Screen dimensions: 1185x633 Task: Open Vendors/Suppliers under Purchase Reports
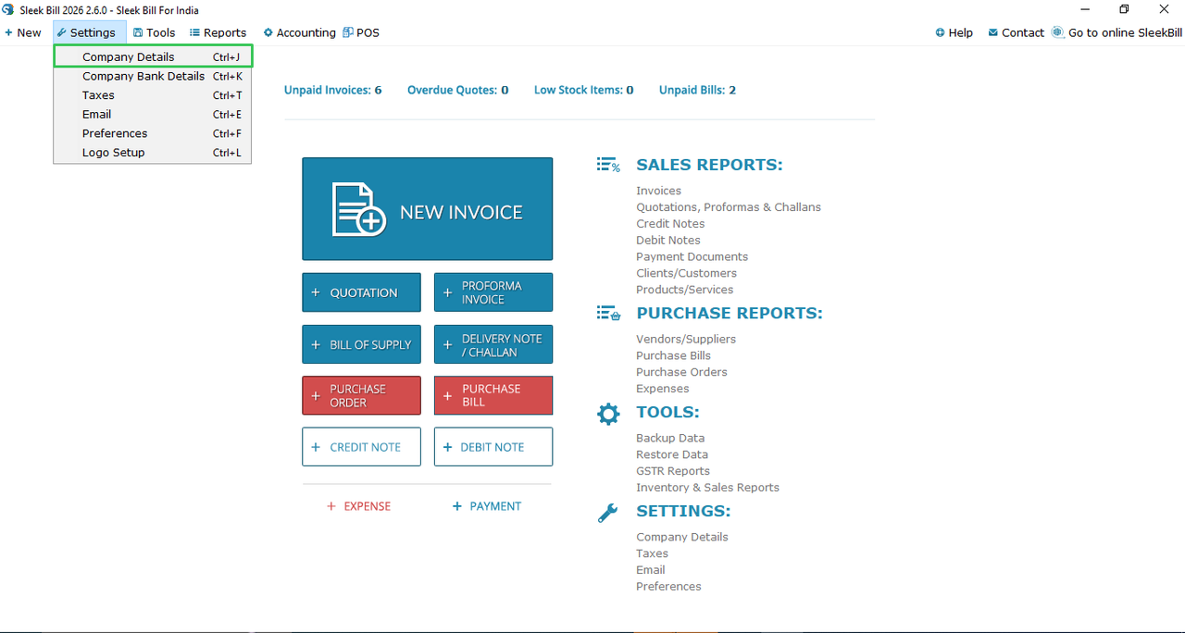(x=686, y=339)
